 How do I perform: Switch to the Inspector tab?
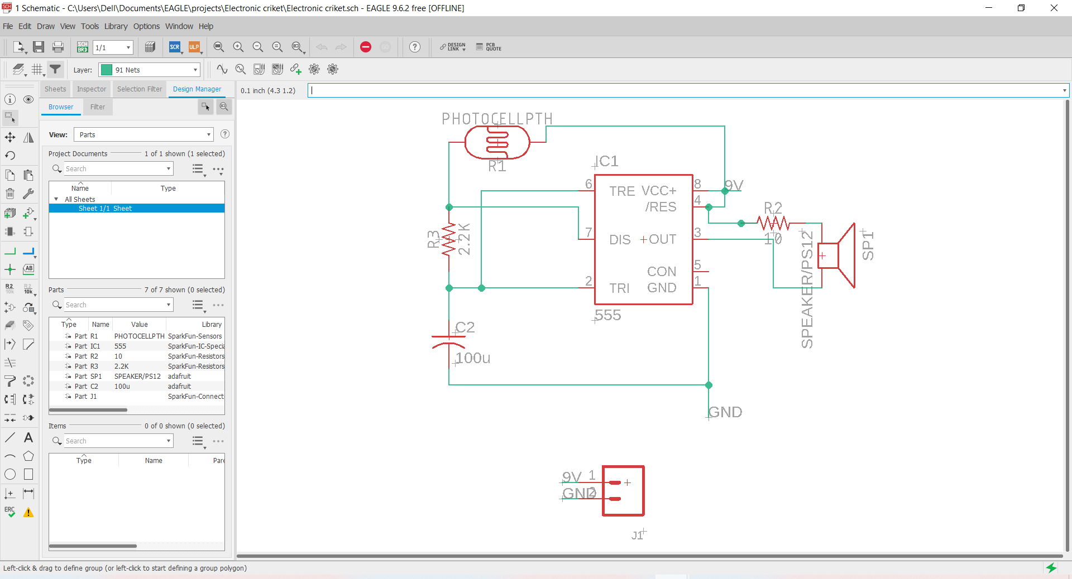[91, 89]
